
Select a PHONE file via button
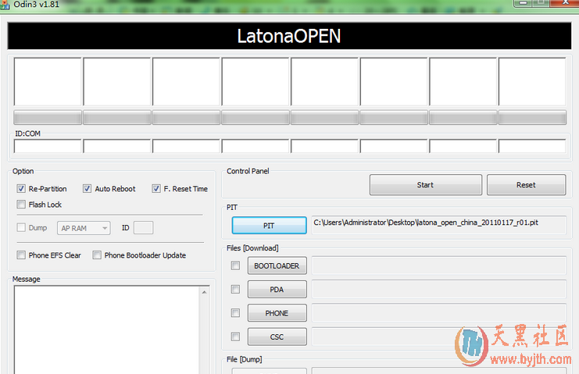(x=277, y=313)
